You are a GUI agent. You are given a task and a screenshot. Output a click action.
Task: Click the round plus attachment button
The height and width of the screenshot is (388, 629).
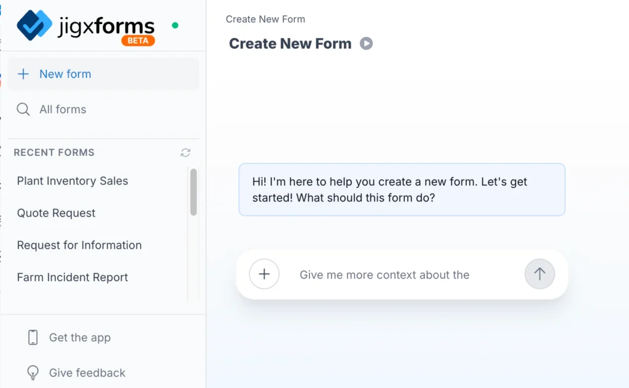coord(264,274)
